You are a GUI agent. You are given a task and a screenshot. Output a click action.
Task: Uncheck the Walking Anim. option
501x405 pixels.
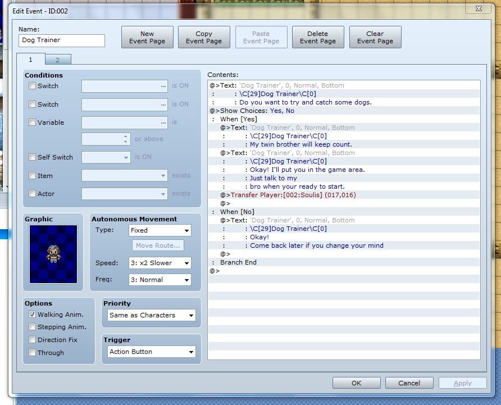click(33, 315)
